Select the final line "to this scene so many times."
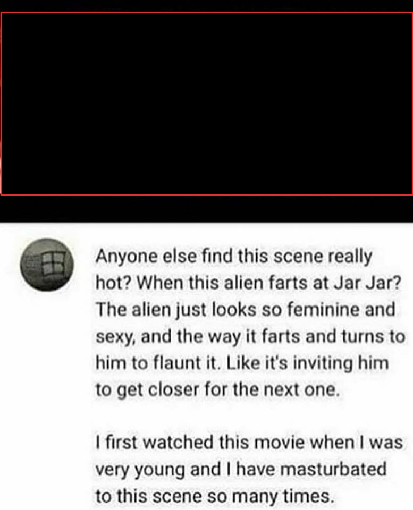 (x=215, y=496)
